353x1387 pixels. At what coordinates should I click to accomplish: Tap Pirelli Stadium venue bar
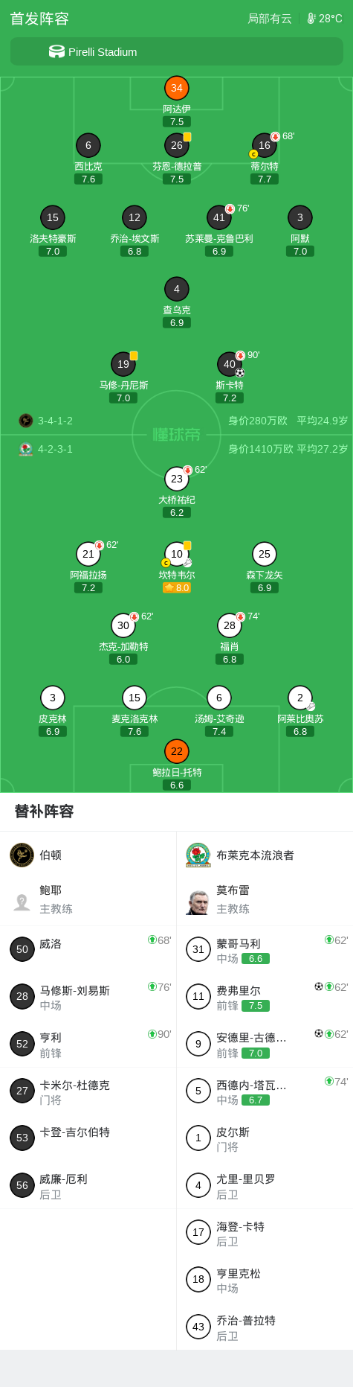pos(177,51)
